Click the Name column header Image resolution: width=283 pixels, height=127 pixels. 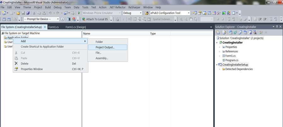[x=87, y=33]
